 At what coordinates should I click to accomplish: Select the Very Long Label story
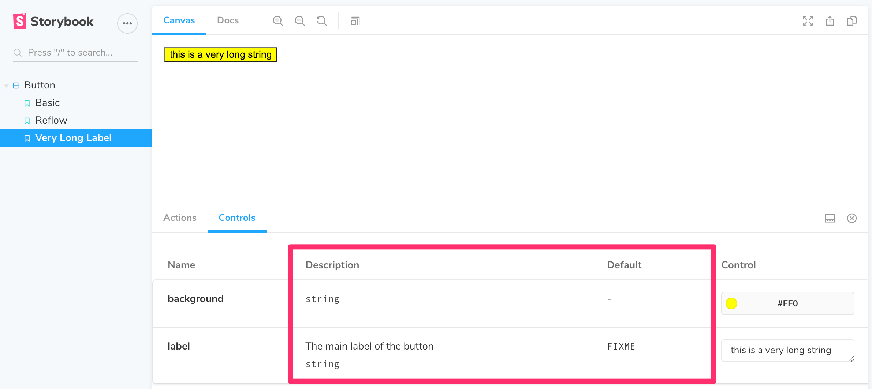(73, 138)
